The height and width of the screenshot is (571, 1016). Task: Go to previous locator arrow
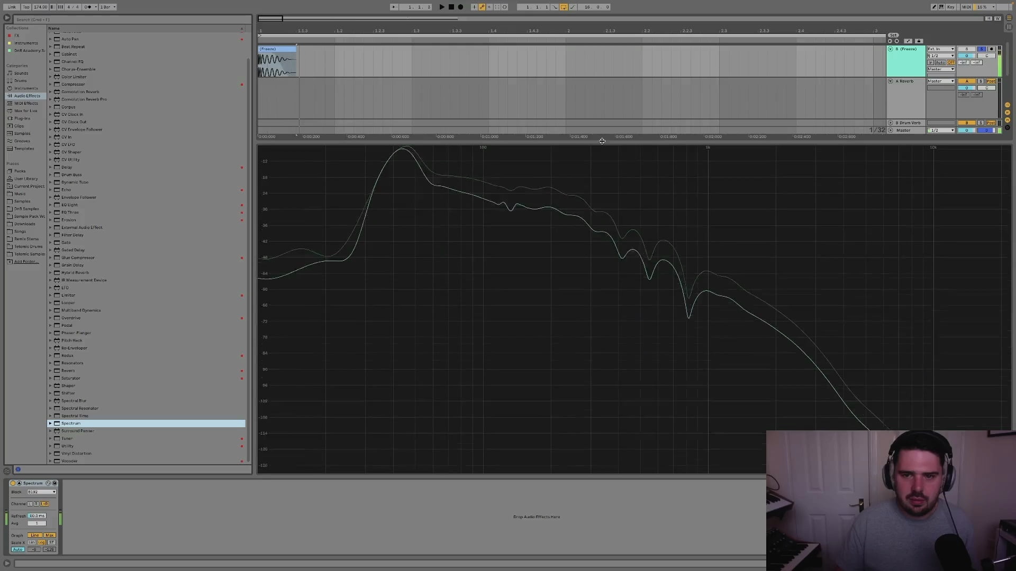click(x=890, y=41)
